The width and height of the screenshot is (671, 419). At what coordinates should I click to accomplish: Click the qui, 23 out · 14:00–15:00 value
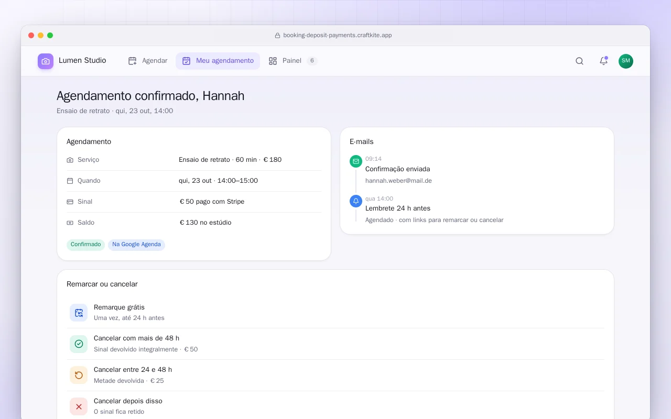(x=218, y=181)
